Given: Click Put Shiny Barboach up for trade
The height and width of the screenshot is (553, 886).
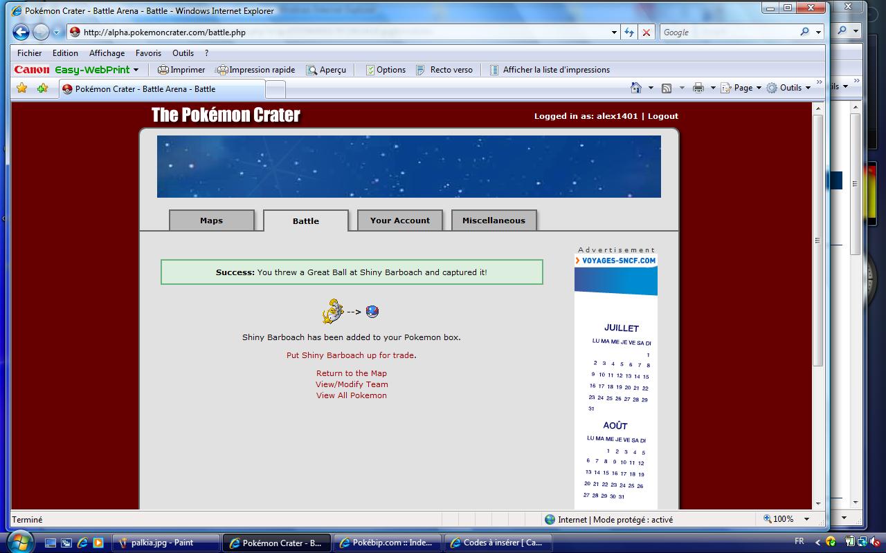Looking at the screenshot, I should tap(351, 355).
